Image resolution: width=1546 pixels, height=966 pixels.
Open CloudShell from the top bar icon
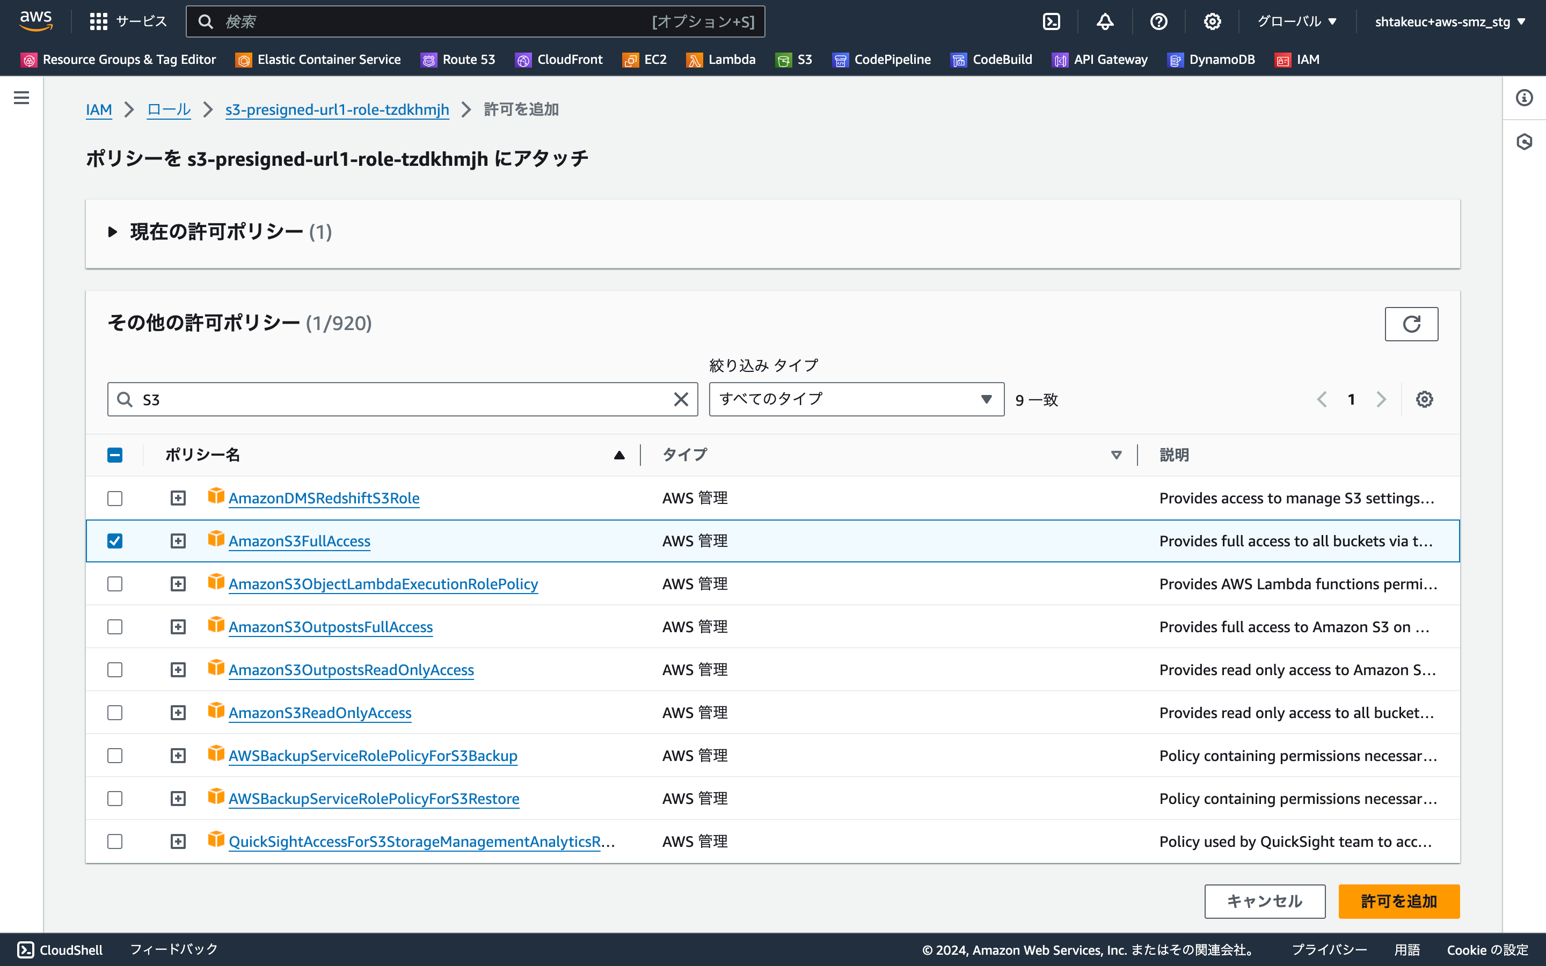[1051, 21]
